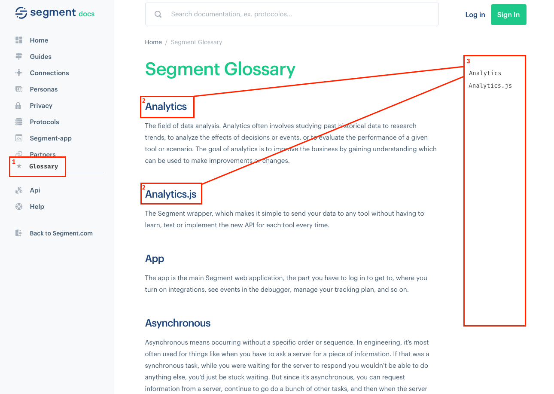Select the Home icon in sidebar
The width and height of the screenshot is (554, 394).
[19, 40]
